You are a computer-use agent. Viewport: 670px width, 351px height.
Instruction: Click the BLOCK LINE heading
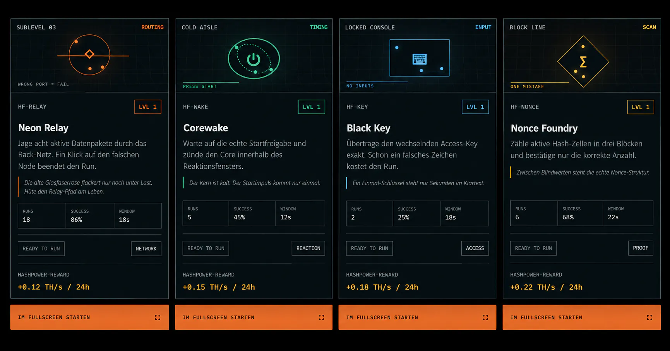(x=528, y=27)
